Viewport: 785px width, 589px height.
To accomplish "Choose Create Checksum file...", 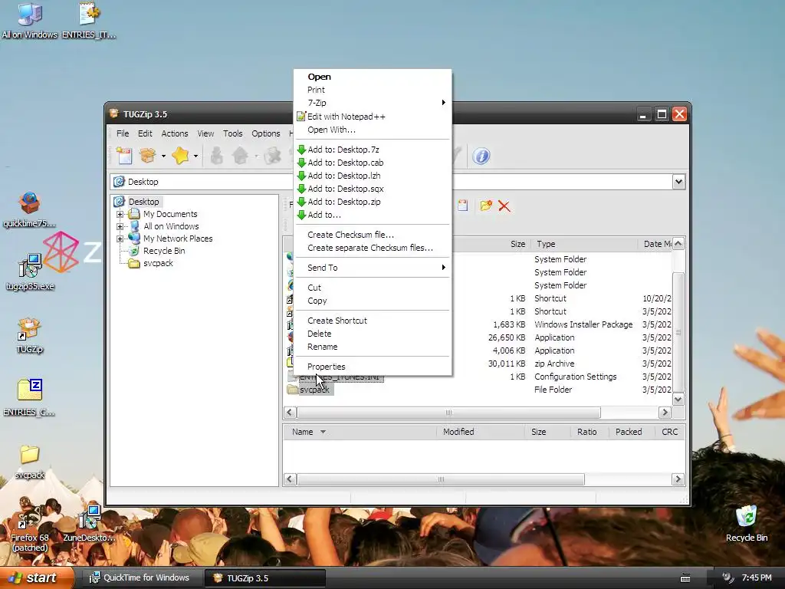I will 373,235.
